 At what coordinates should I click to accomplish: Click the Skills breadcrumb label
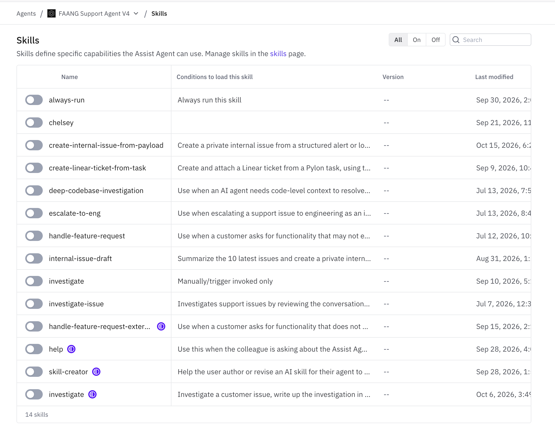(x=159, y=13)
